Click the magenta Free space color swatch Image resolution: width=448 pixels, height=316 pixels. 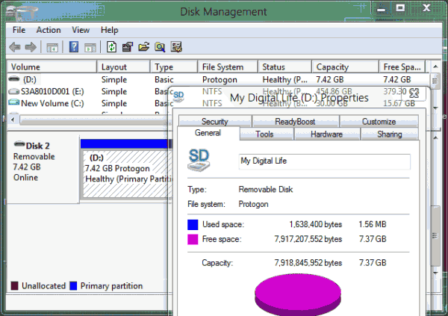coord(193,239)
